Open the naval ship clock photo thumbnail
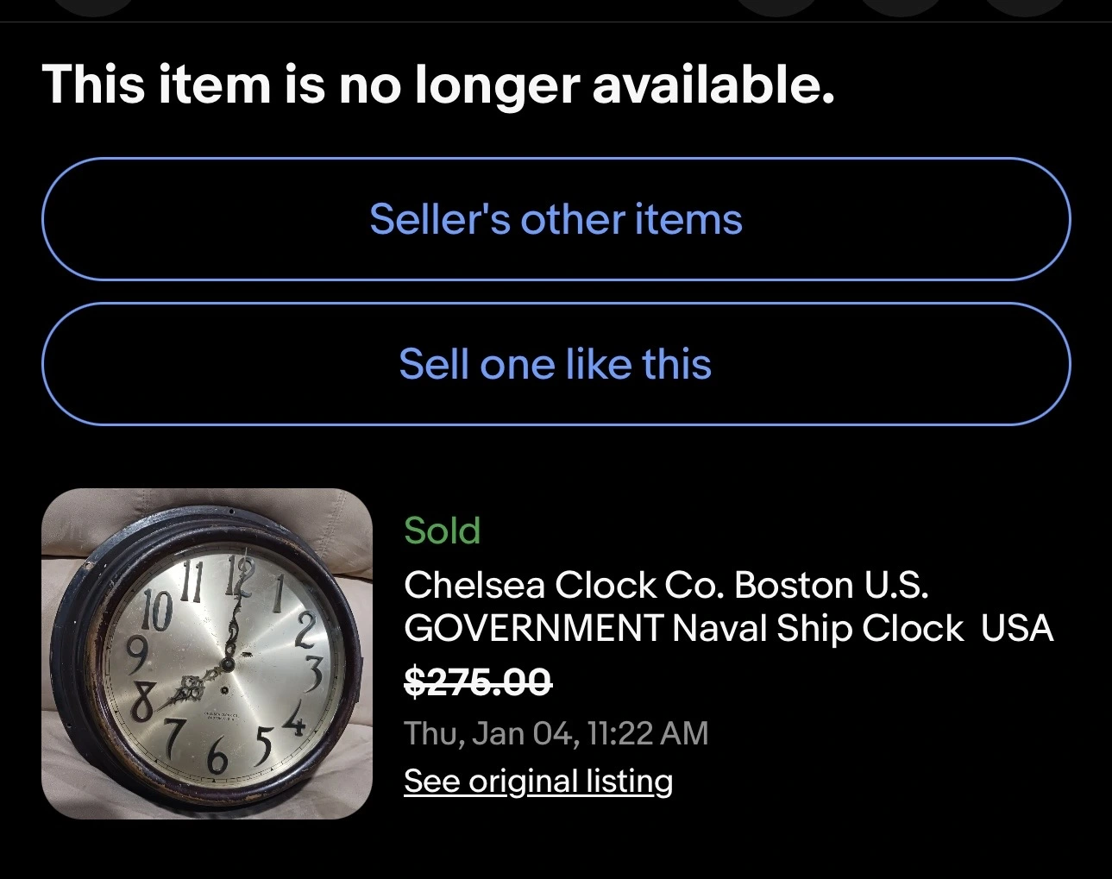Viewport: 1112px width, 879px height. (x=207, y=653)
